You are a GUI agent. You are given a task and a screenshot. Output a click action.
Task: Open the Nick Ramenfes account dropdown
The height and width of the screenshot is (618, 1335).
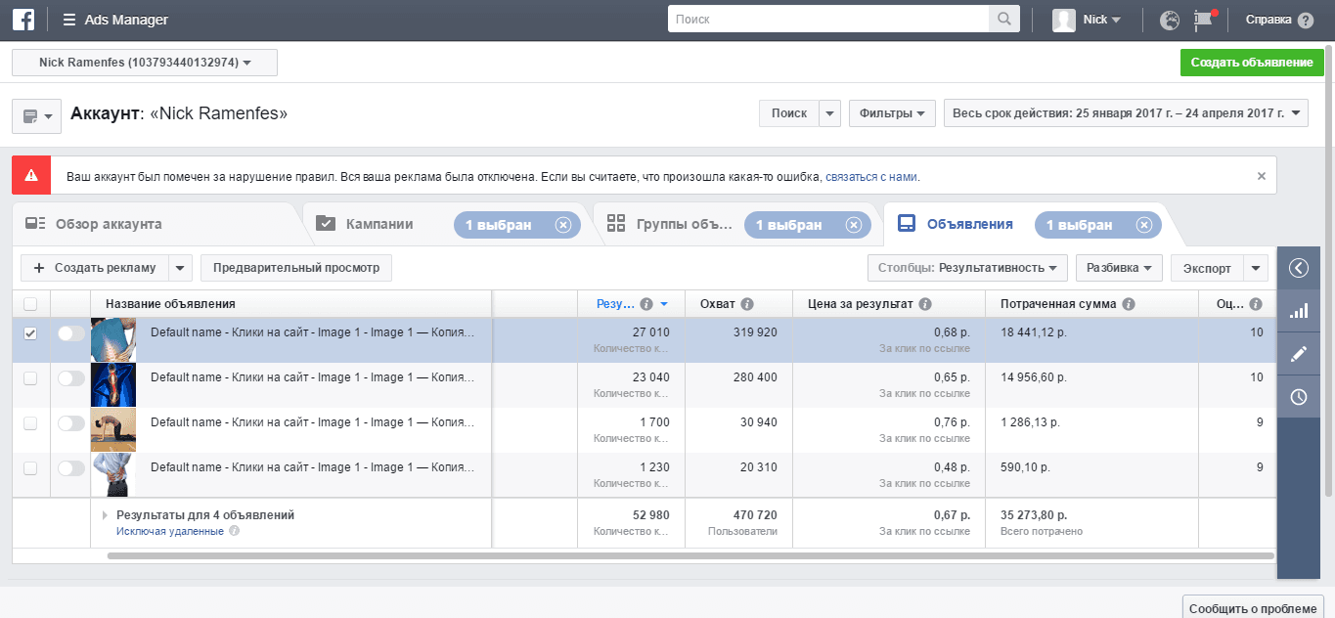coord(145,63)
